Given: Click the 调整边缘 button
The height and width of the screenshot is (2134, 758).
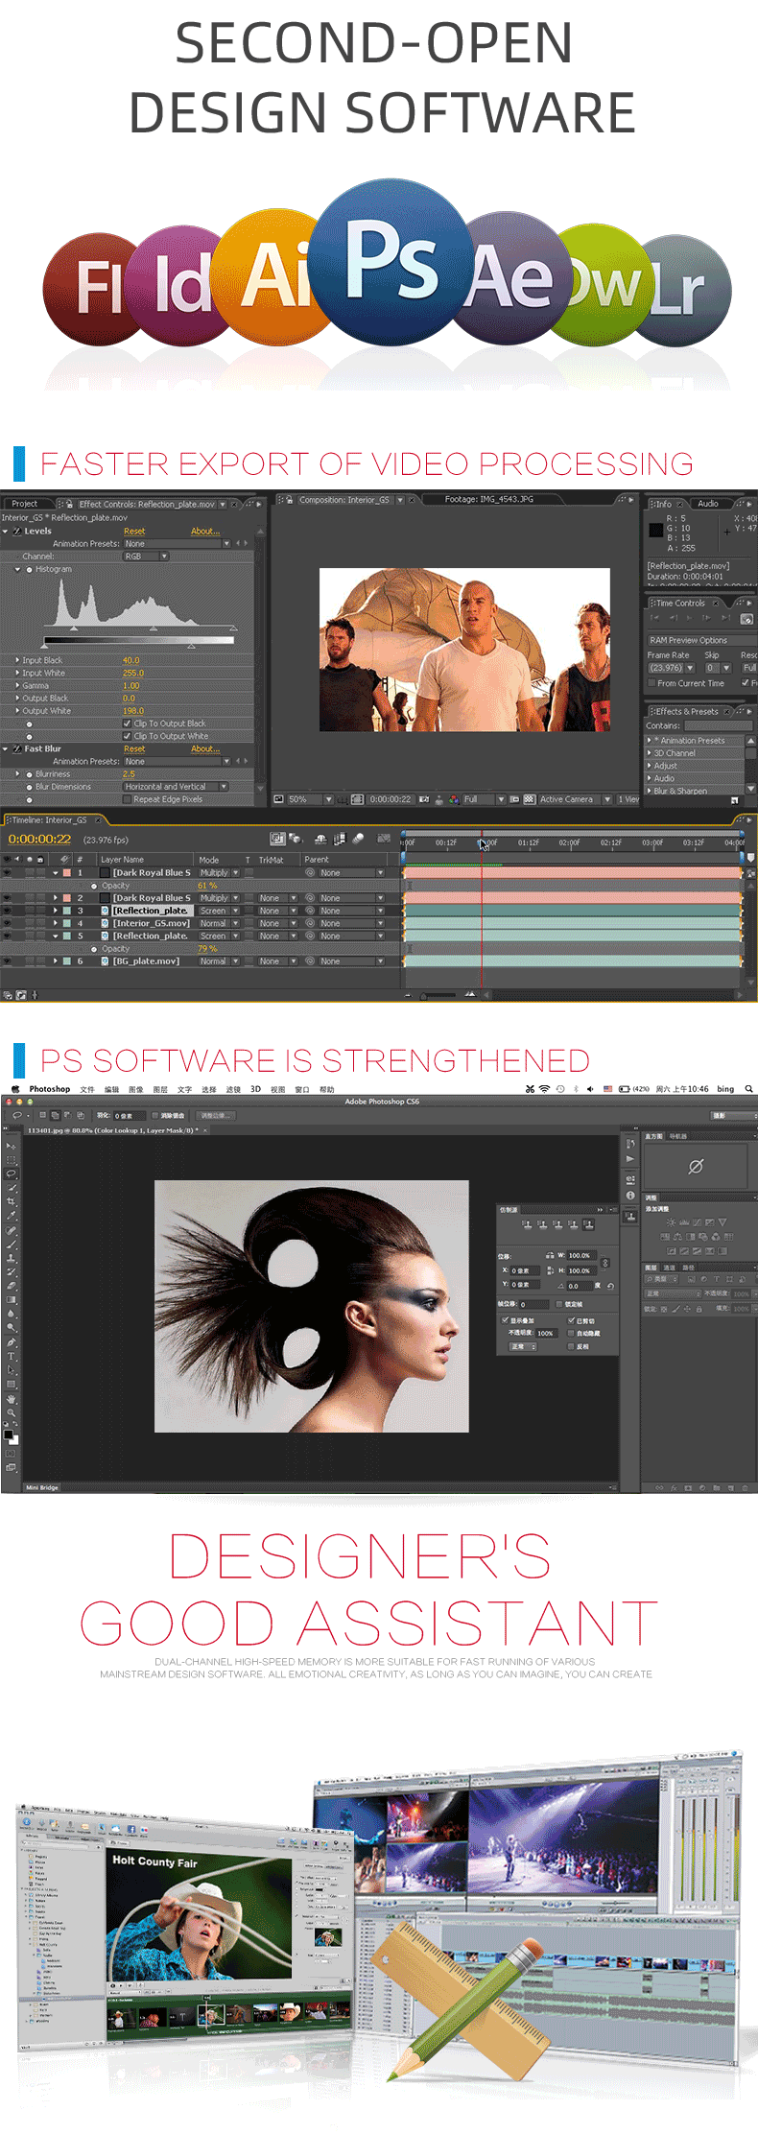Looking at the screenshot, I should [216, 1115].
